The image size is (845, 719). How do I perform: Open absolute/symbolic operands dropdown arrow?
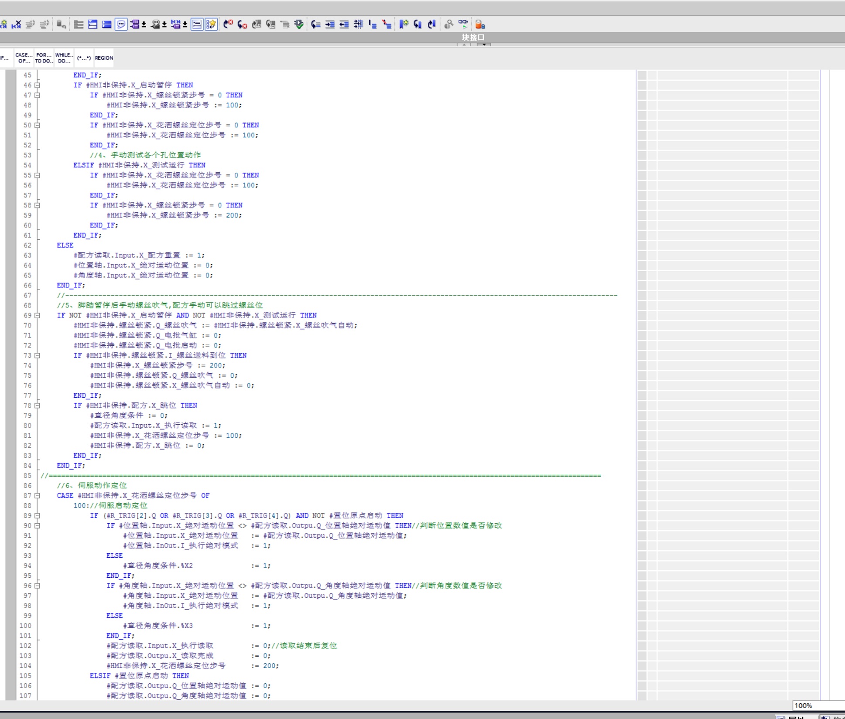144,24
